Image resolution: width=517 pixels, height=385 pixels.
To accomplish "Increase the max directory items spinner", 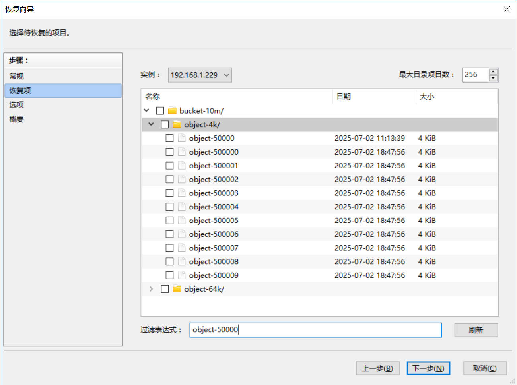I will click(x=493, y=72).
